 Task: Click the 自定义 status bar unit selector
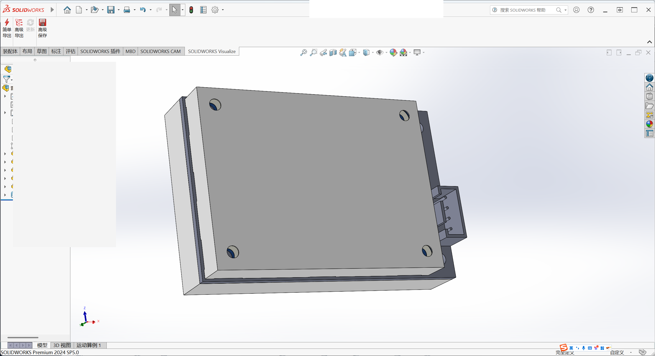(617, 352)
